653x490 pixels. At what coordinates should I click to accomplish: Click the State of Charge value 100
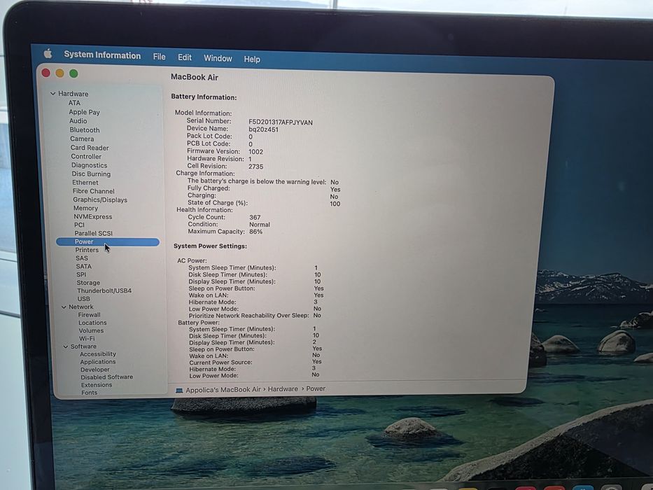335,204
